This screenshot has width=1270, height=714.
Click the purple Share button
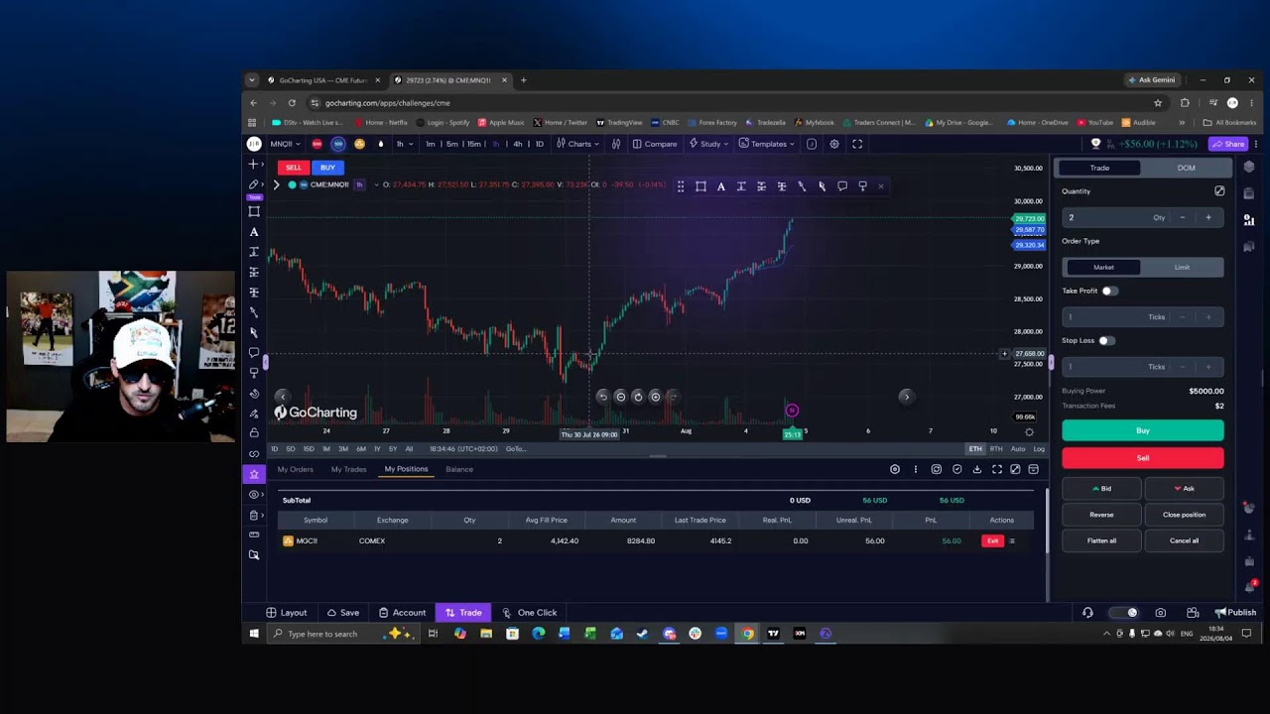(x=1228, y=144)
